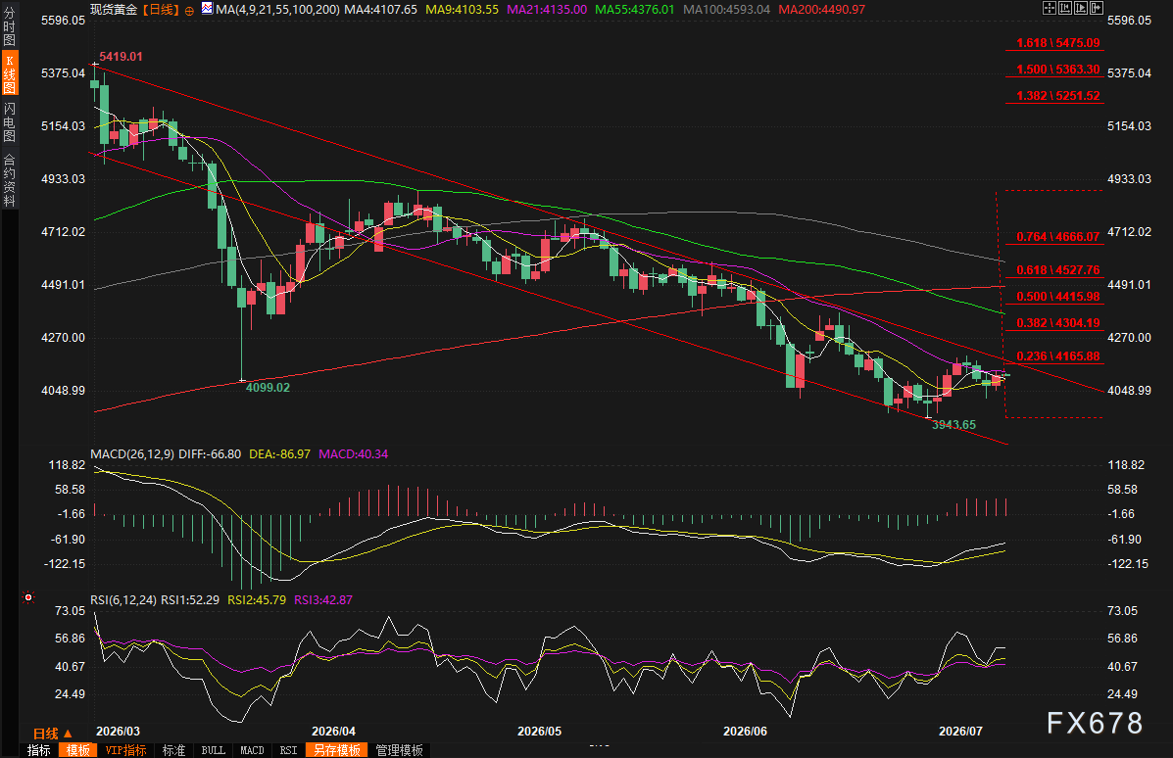Click the shrink-chart axis icon at top right
Screen dimensions: 1173x758
[1065, 8]
